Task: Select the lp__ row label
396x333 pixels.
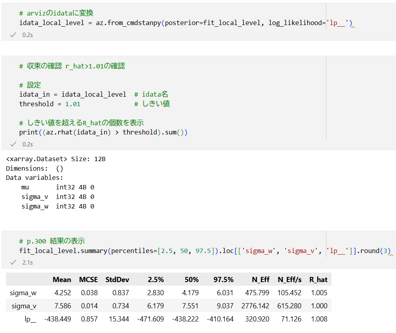Action: 30,319
